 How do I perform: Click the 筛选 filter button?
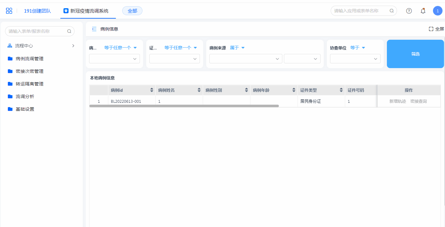(x=415, y=54)
